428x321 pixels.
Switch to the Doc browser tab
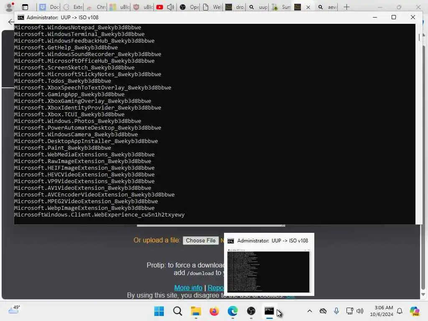click(49, 7)
